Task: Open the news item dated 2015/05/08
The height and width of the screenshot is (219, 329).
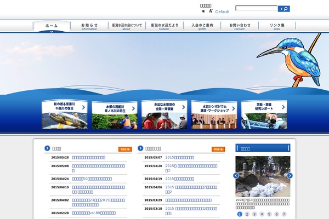Action: [x=99, y=168]
